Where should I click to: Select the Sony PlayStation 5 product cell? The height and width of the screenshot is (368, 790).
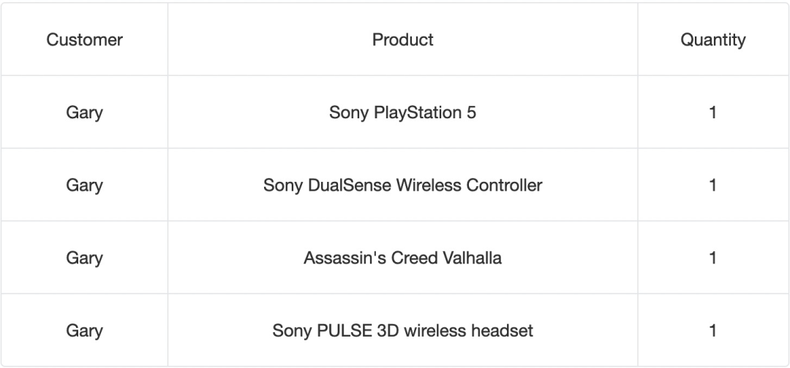point(402,112)
